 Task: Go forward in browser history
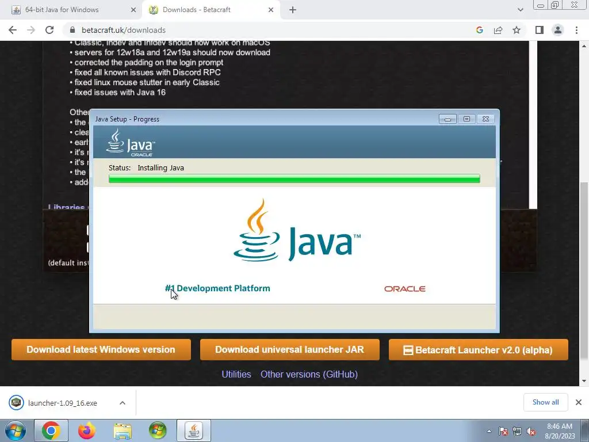click(31, 30)
